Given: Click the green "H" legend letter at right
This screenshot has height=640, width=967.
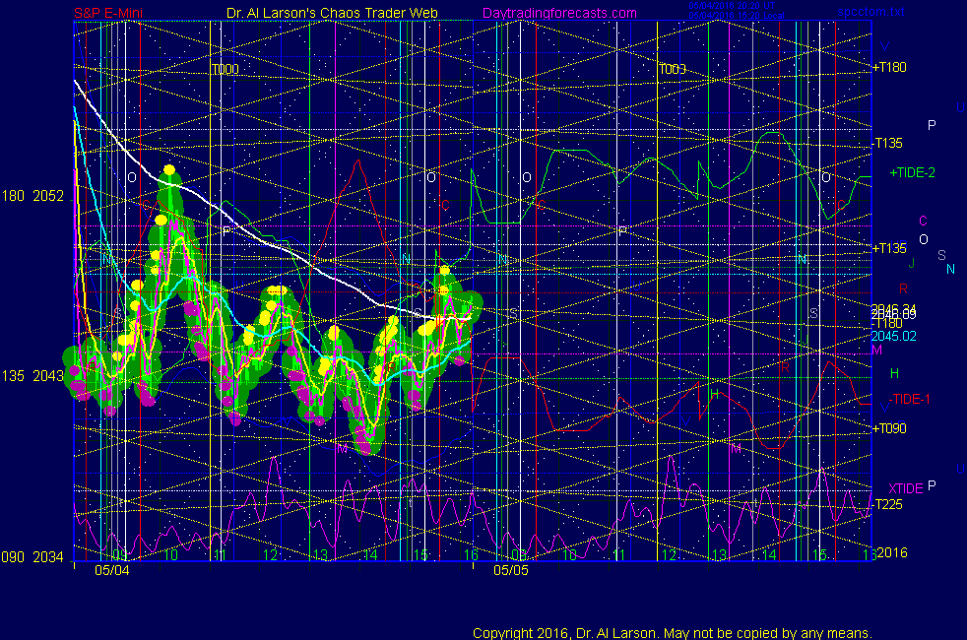Looking at the screenshot, I should 895,373.
